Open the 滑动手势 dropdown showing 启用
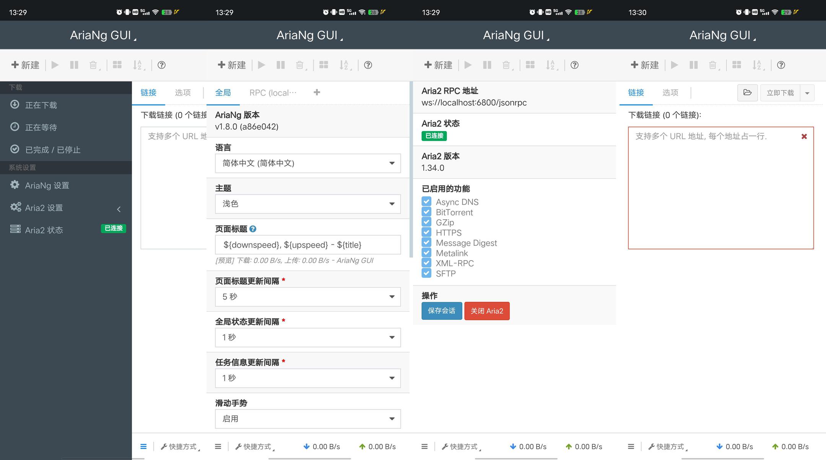826x460 pixels. [x=308, y=419]
